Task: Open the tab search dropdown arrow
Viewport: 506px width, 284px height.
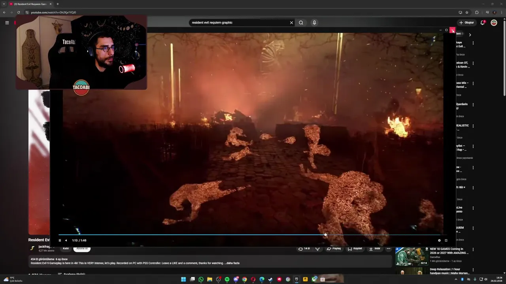Action: [x=4, y=4]
